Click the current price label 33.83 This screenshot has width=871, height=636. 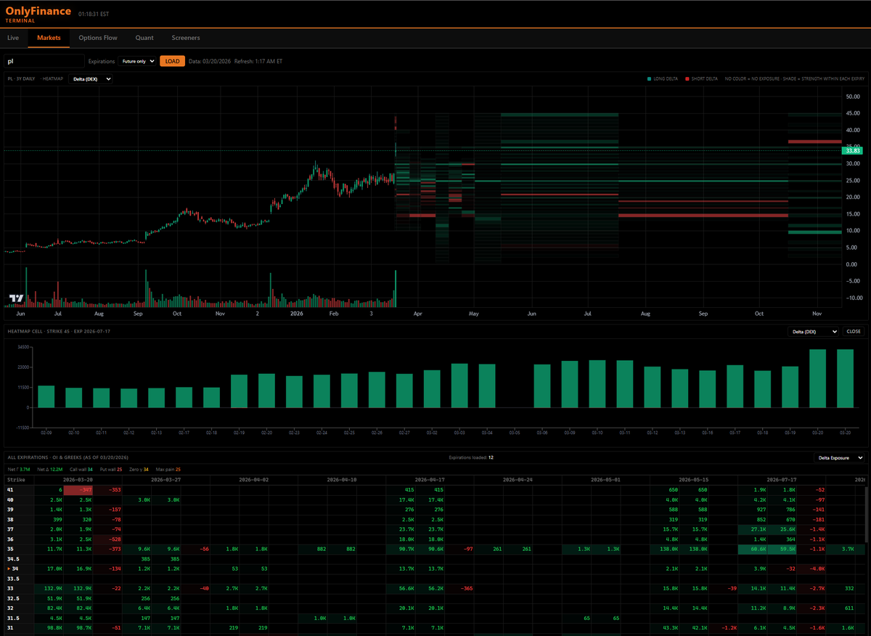pos(853,150)
